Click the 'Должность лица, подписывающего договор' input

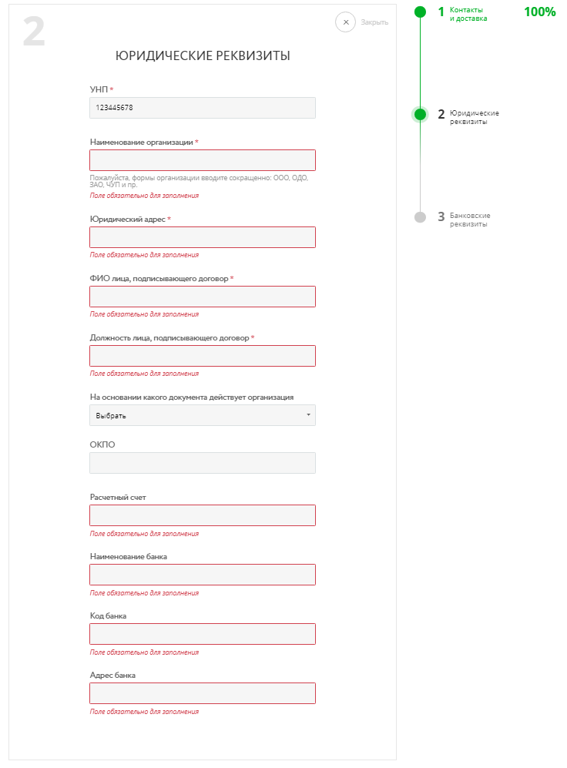coord(203,356)
